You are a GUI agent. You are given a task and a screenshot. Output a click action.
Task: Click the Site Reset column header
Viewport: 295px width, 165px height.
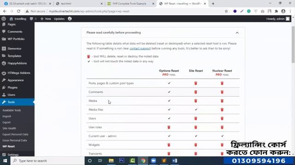(x=196, y=71)
